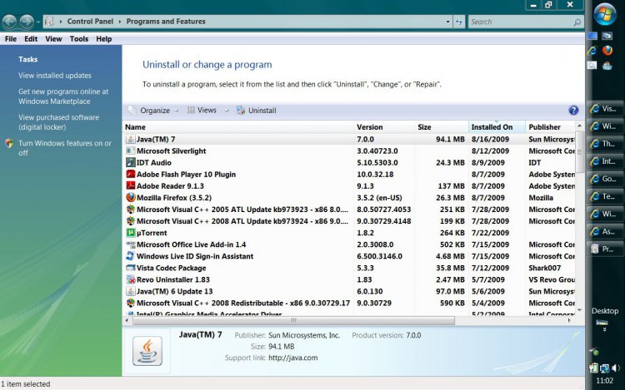
Task: Click Programs and Features in the breadcrumb
Action: pos(166,22)
